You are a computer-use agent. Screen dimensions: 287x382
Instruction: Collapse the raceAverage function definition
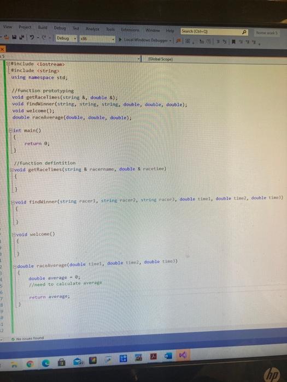(x=15, y=266)
